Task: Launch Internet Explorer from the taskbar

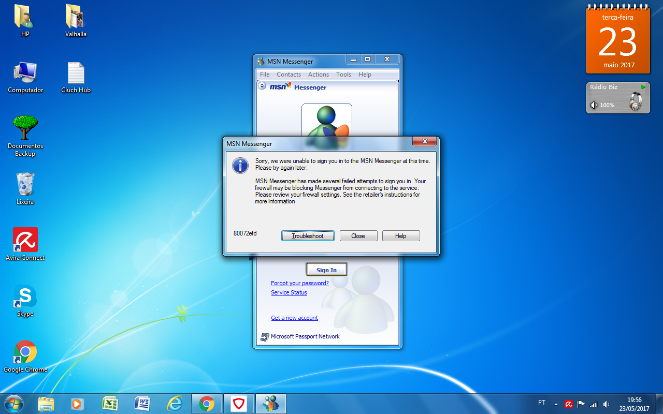Action: click(174, 404)
